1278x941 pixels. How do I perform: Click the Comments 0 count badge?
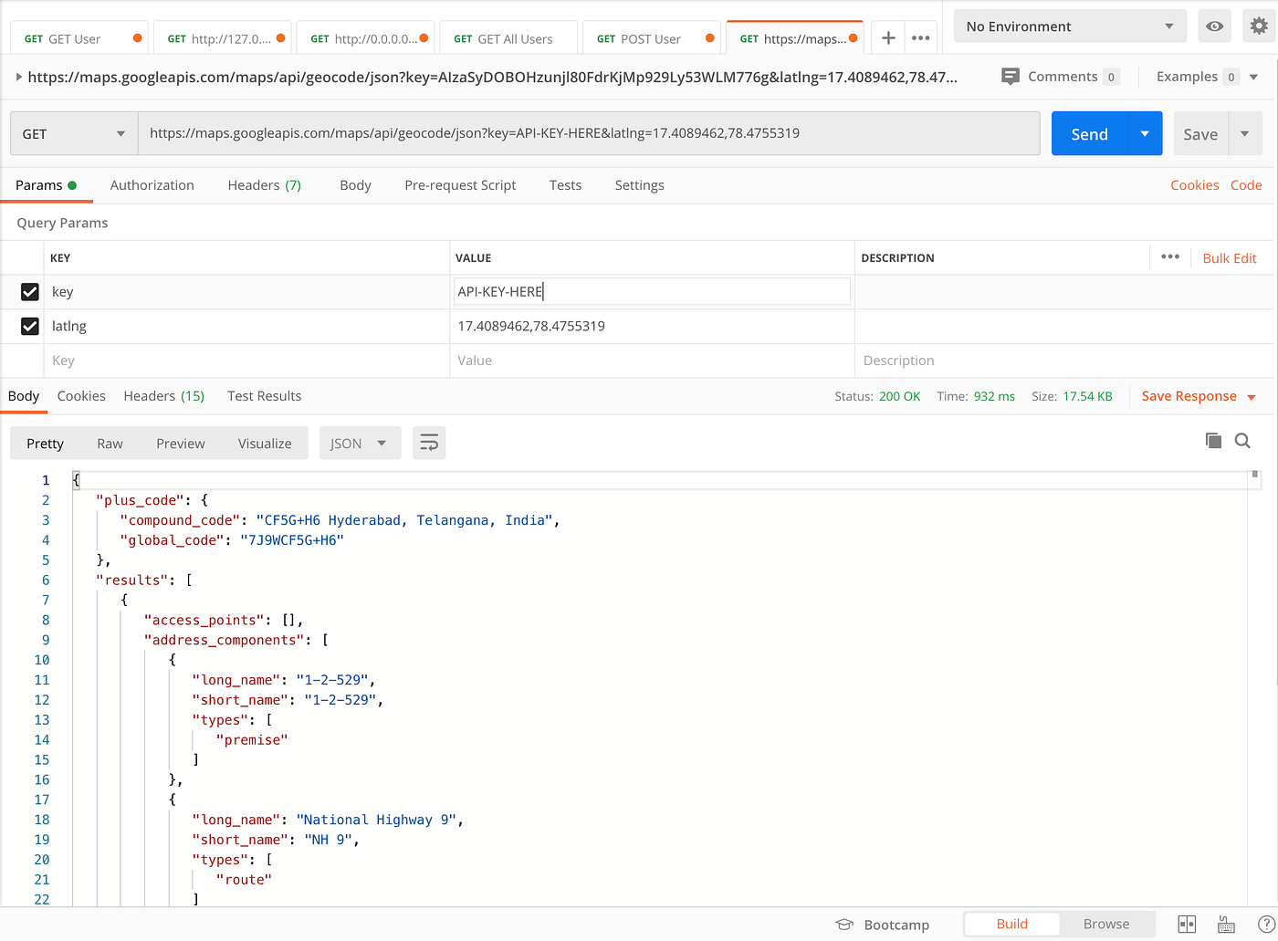[1111, 78]
